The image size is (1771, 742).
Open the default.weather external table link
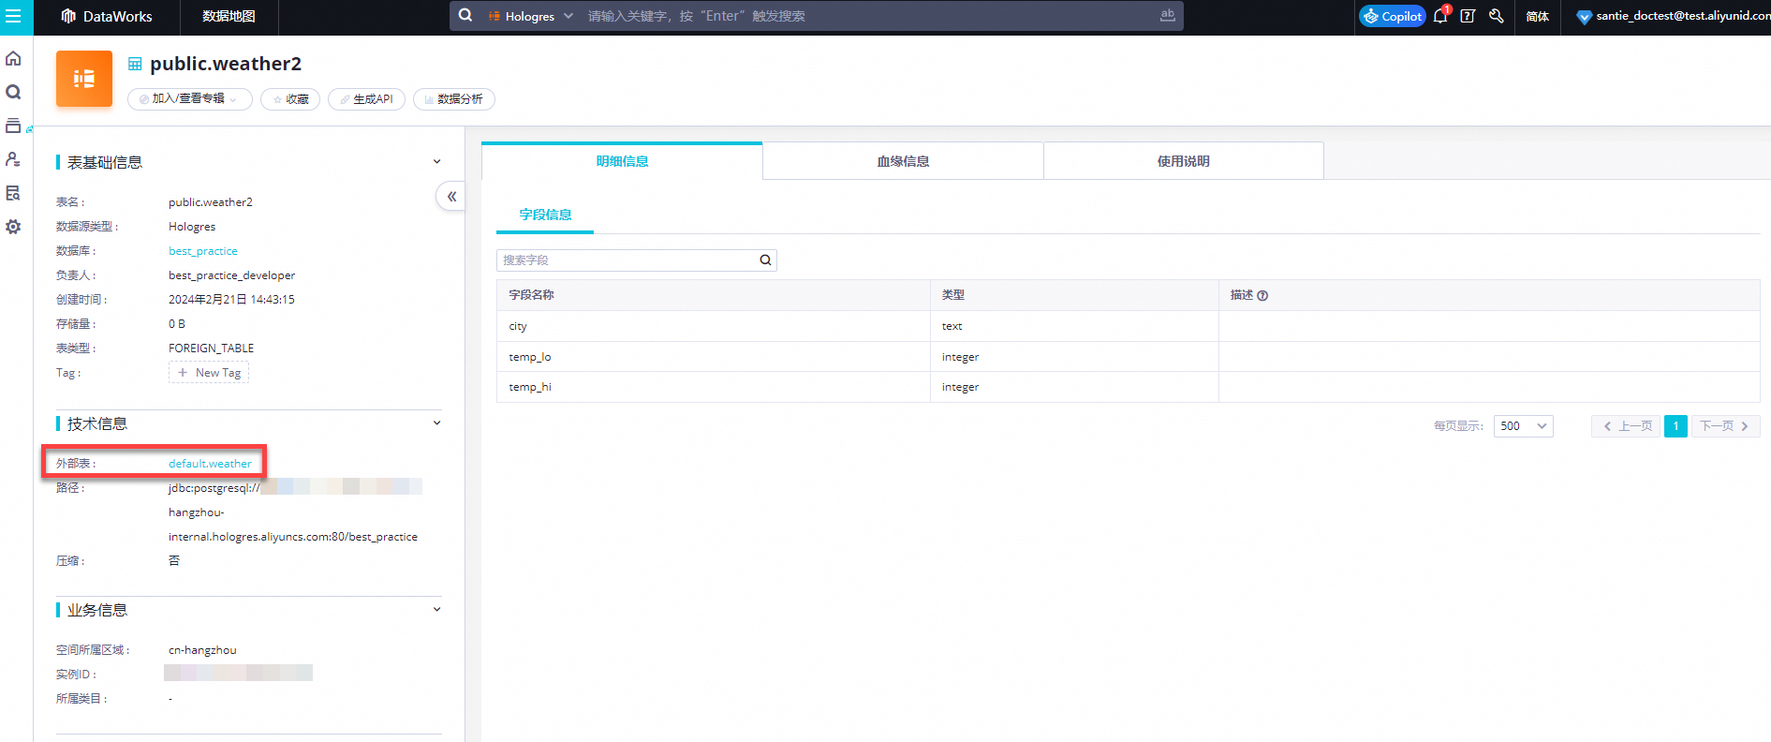[x=210, y=464]
